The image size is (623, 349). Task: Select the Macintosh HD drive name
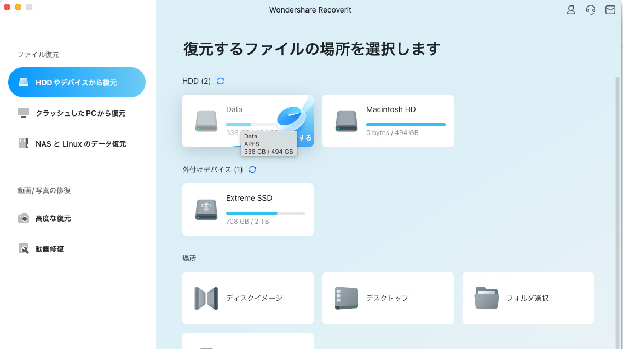pyautogui.click(x=391, y=109)
